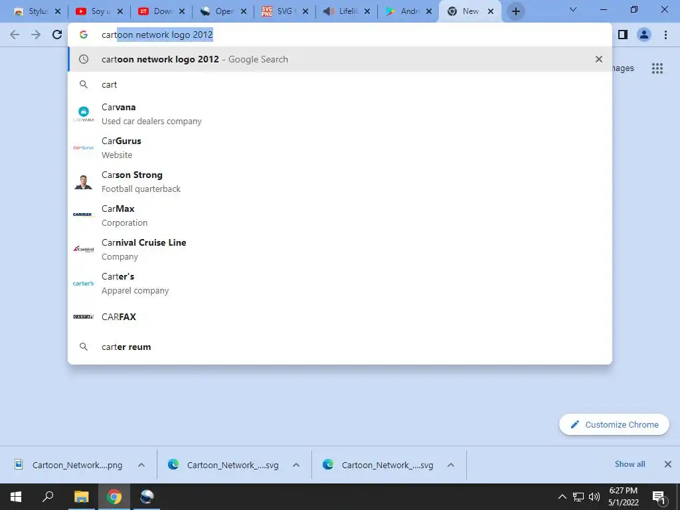Choose the 'carter reum' search suggestion
Viewport: 680px width, 510px height.
tap(340, 347)
